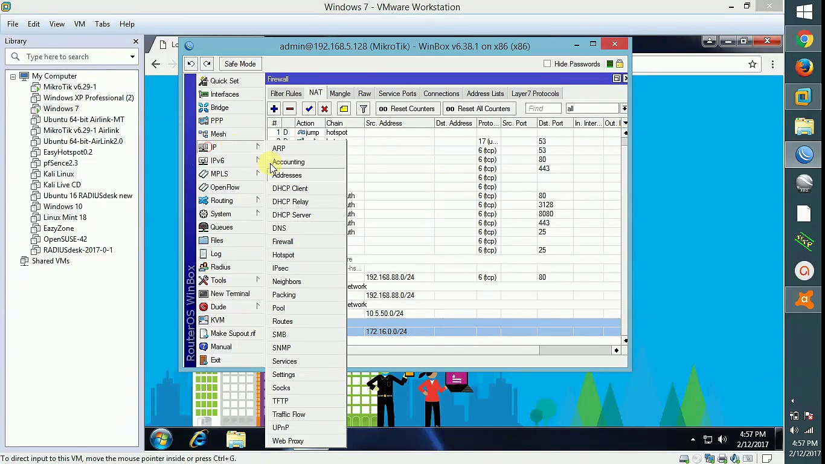The image size is (825, 464).
Task: Click the funnel filter icon
Action: click(x=363, y=109)
